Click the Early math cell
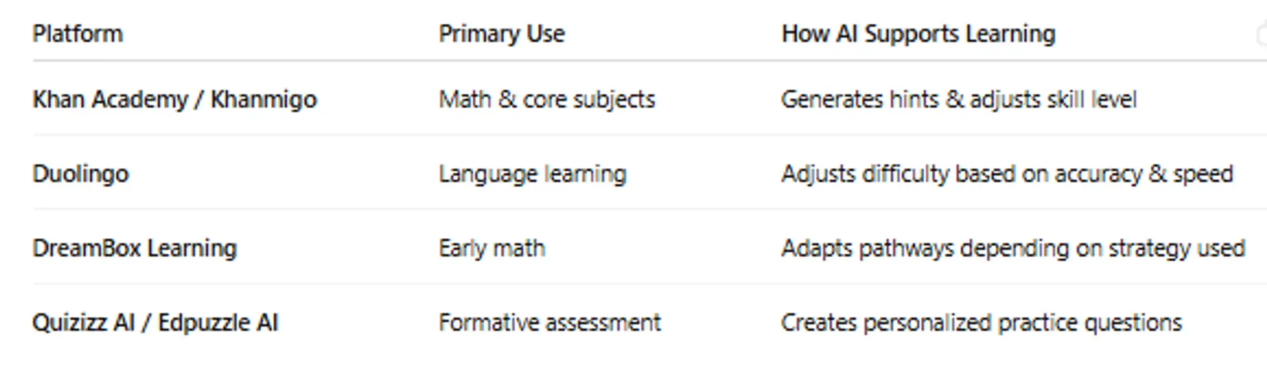Screen dimensions: 1267x392 pyautogui.click(x=492, y=249)
